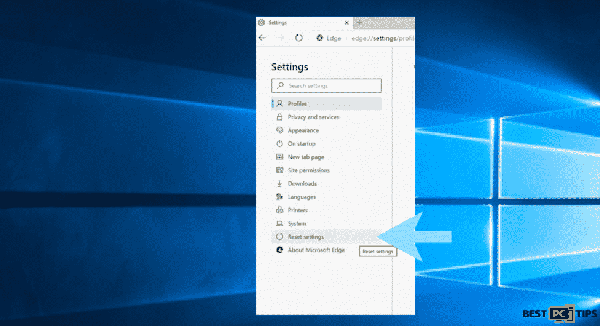Click the Site permissions icon

(280, 170)
